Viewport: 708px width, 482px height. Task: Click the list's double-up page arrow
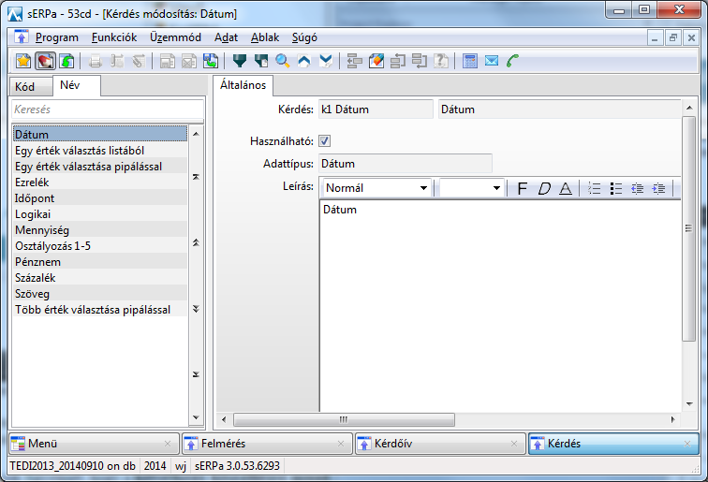coord(196,242)
